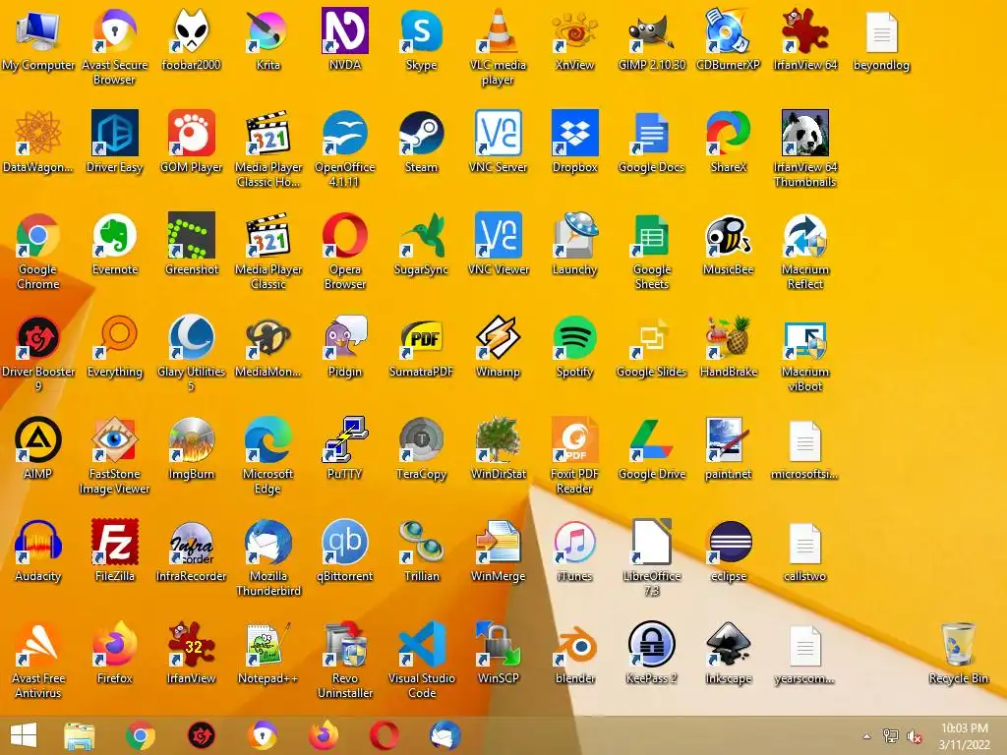Screen dimensions: 1007x755
Task: Select Media Player Classic Home Cinema icon
Action: 267,133
